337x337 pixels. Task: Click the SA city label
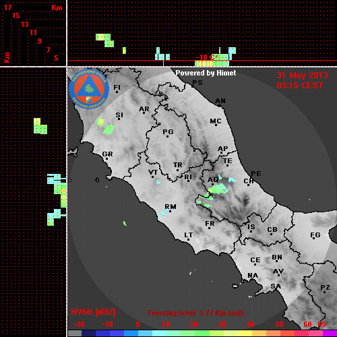click(x=276, y=286)
